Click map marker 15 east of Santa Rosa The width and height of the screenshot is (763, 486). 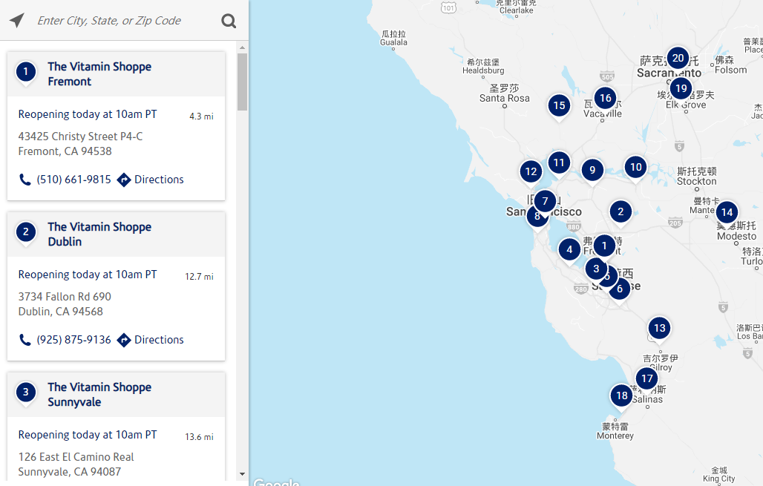click(559, 105)
